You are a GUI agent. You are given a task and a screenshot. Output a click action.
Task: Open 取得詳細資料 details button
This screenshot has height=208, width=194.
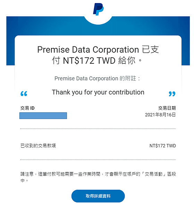(98, 196)
